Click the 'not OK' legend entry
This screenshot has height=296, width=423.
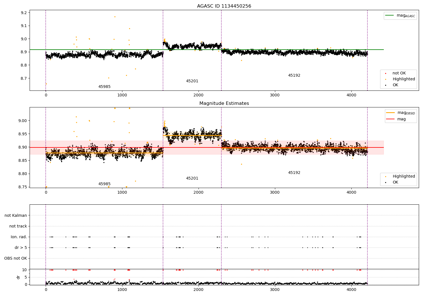(399, 73)
